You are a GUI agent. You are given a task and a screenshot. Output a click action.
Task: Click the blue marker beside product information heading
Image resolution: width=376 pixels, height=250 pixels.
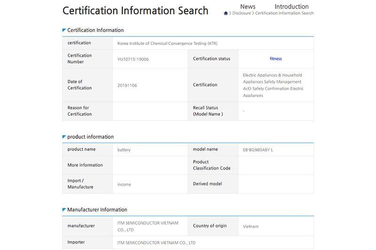[x=64, y=137]
